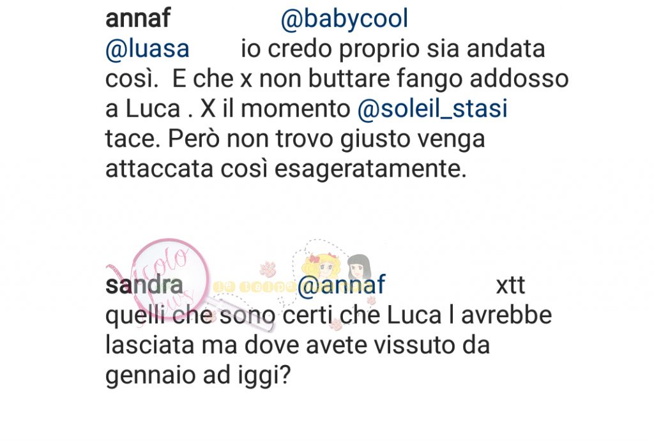This screenshot has width=654, height=441.
Task: Select the line 'lasciata ma dove avete vissuto da'
Action: pos(298,345)
